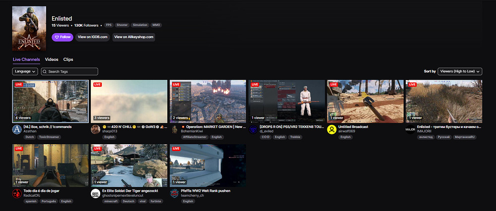Open 'Todo dia é dia de jogar' title
Viewport: 496px width, 211px height.
point(42,191)
